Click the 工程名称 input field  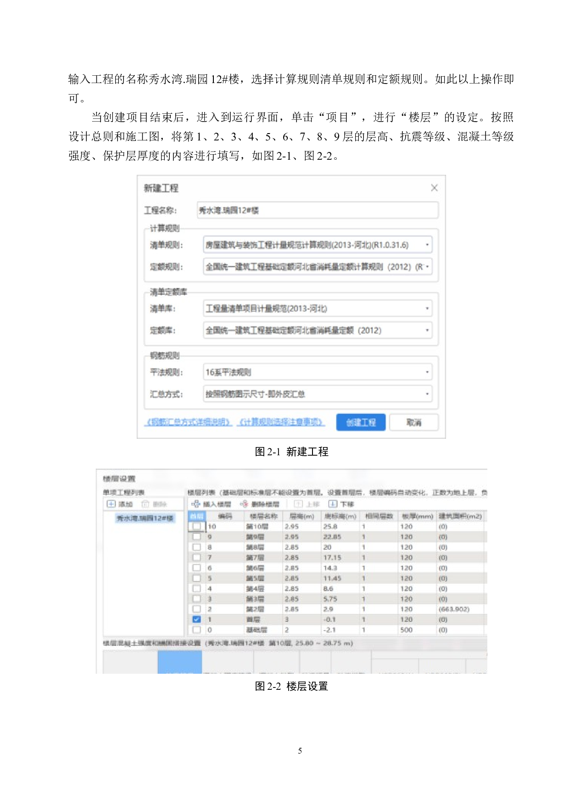[x=318, y=210]
